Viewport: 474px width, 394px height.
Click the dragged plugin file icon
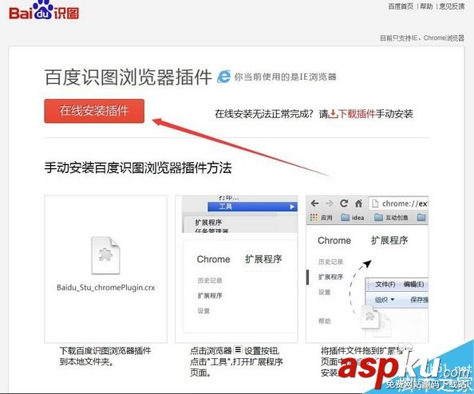tap(370, 317)
